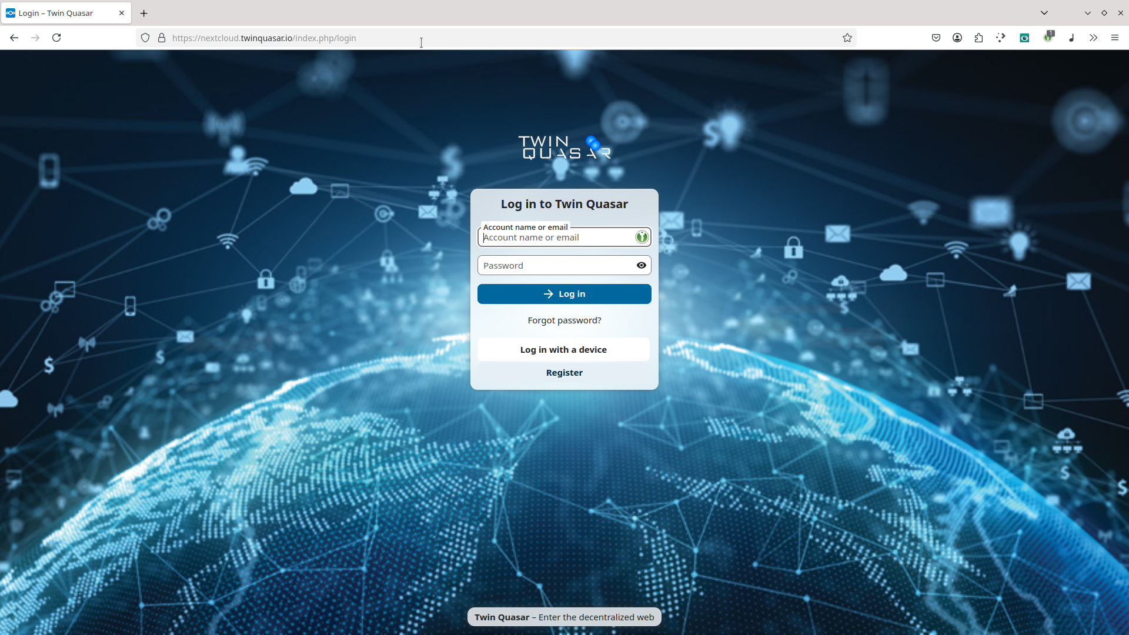Screen dimensions: 1129x635
Task: Open the Extensions puzzle piece icon
Action: pyautogui.click(x=978, y=38)
